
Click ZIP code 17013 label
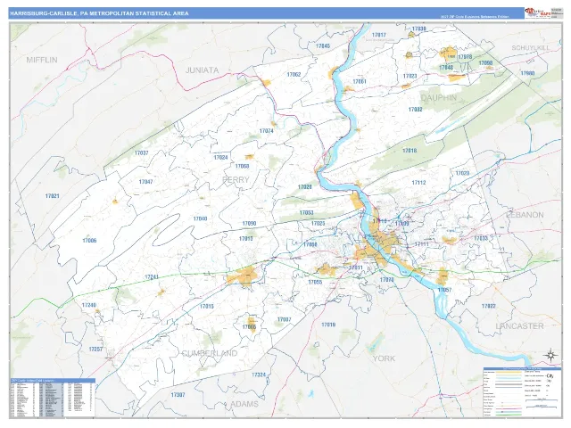coord(246,239)
